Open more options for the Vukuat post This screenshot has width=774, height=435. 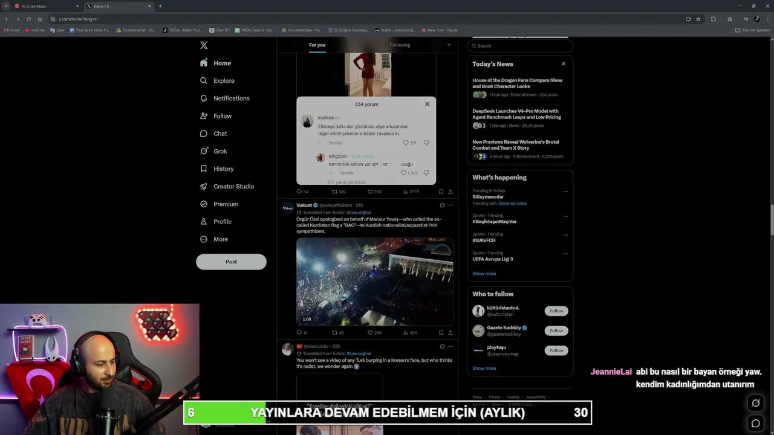tap(450, 205)
